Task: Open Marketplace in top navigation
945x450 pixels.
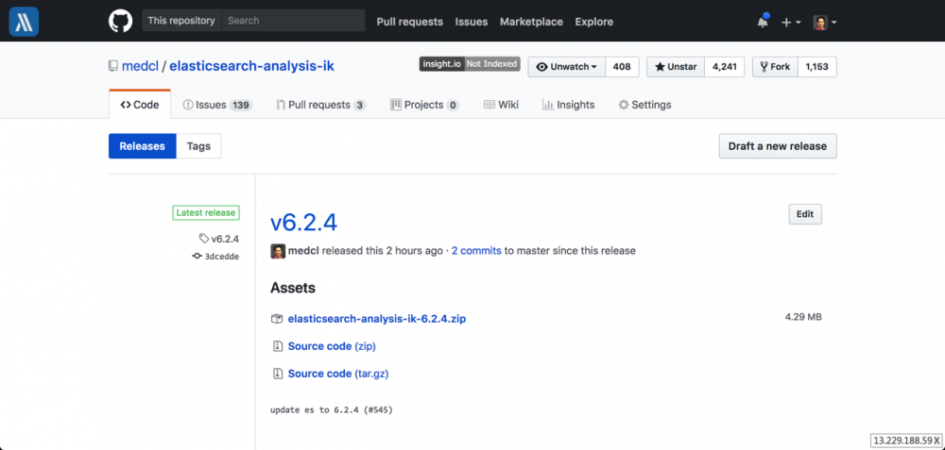Action: point(531,22)
